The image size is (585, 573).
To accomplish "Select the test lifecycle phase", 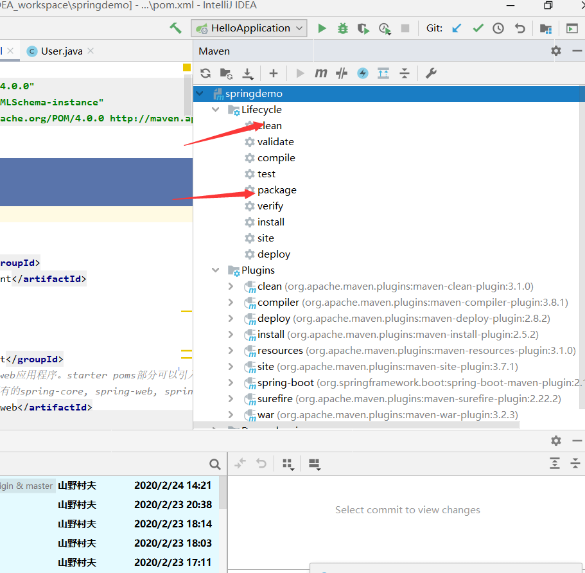I will click(x=260, y=174).
